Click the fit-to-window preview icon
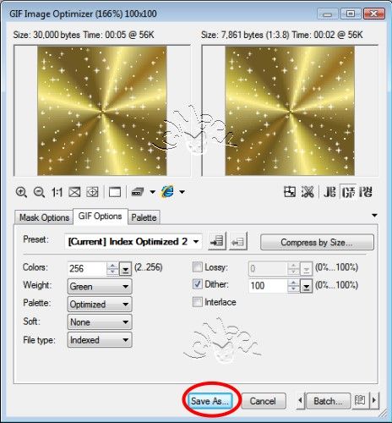This screenshot has height=423, width=392. point(74,192)
